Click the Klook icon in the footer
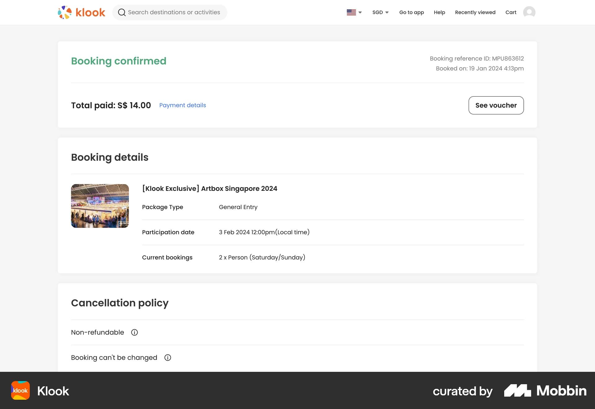Screen dimensions: 595x409 (x=20, y=391)
